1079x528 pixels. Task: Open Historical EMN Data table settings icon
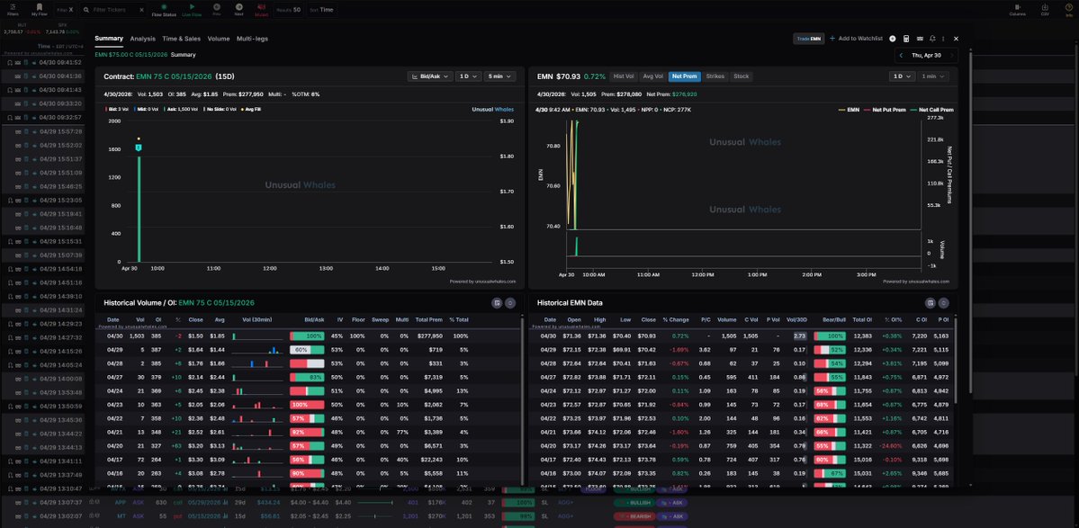931,302
